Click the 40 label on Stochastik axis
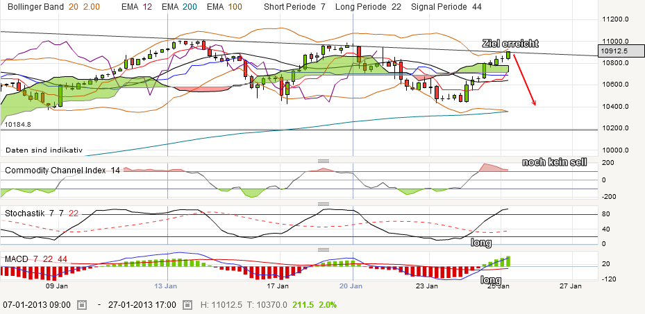The height and width of the screenshot is (314, 645). pyautogui.click(x=607, y=229)
